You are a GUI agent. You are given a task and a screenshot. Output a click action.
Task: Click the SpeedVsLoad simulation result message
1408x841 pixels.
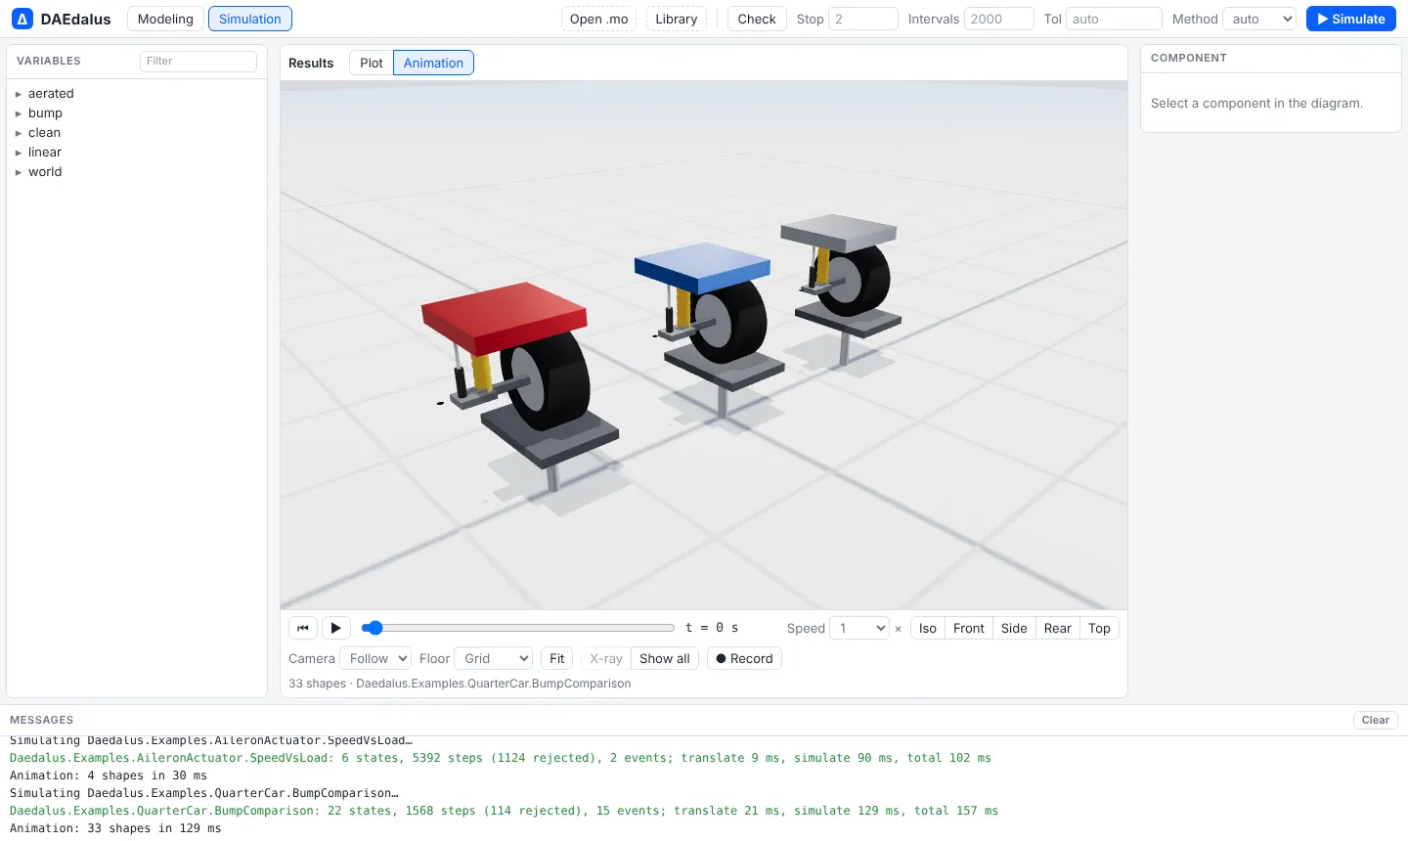501,758
